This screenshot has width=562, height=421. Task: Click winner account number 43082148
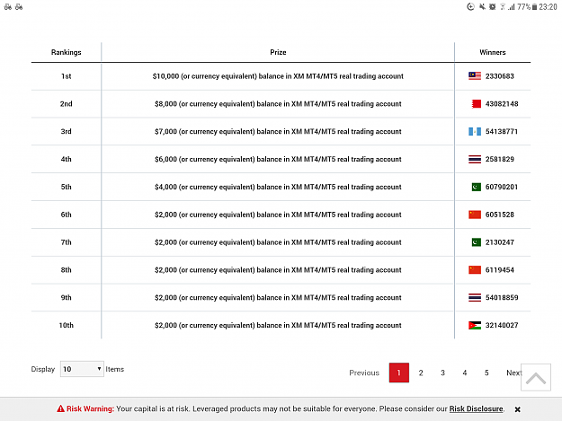502,104
